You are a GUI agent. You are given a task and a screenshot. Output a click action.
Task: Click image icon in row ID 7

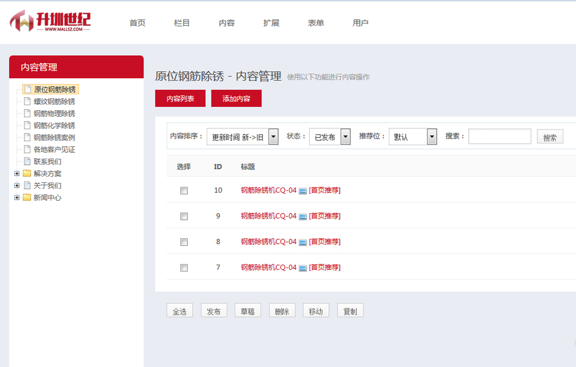pos(303,268)
